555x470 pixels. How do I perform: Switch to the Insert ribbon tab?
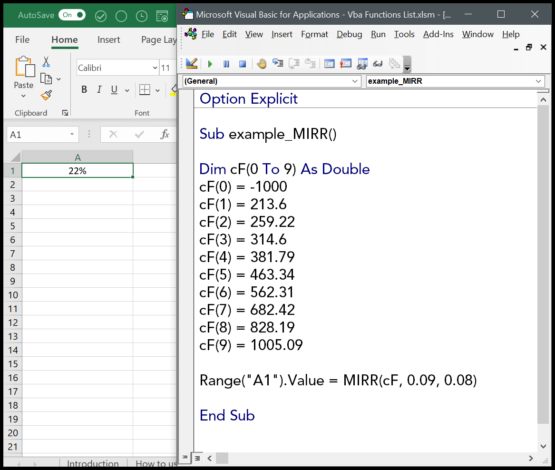108,40
